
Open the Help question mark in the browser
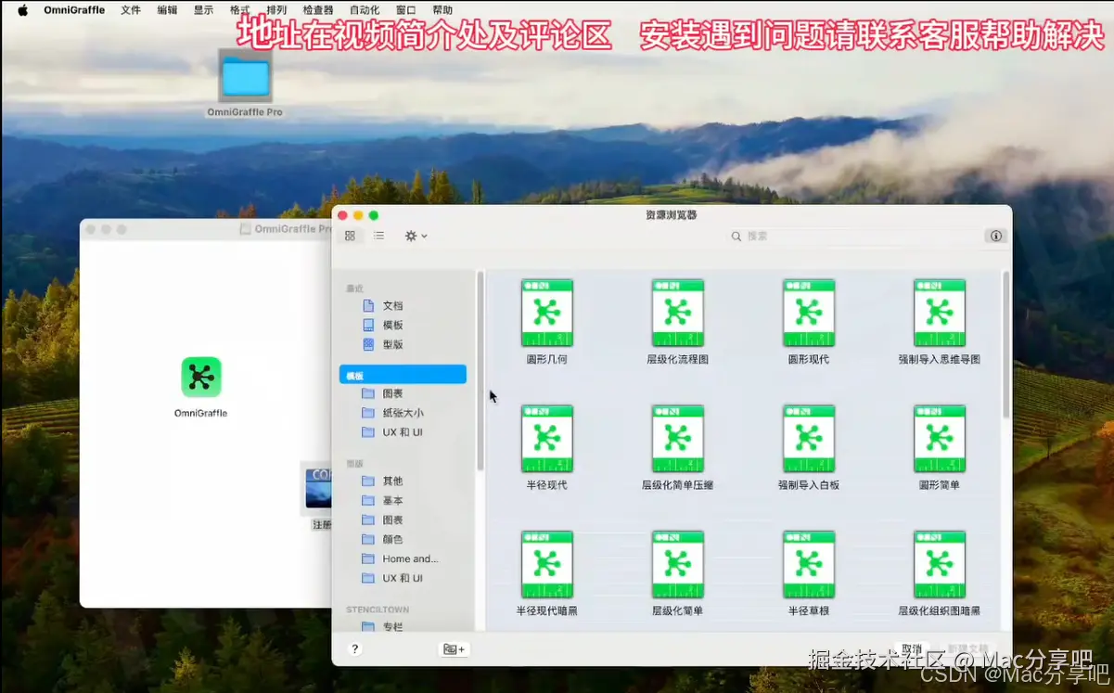(355, 648)
